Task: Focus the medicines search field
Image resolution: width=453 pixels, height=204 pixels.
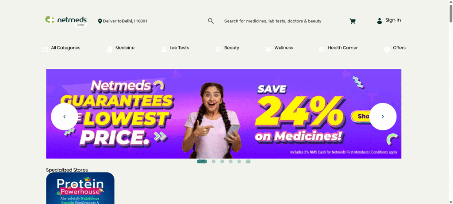Action: point(273,21)
